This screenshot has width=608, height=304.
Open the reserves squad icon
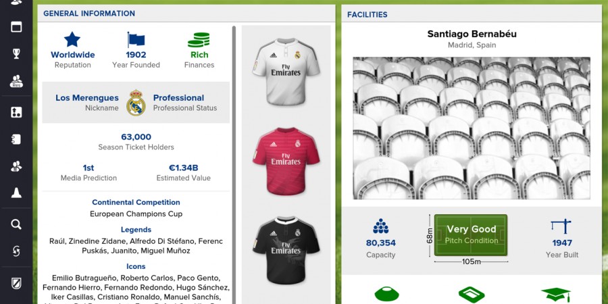[x=16, y=81]
